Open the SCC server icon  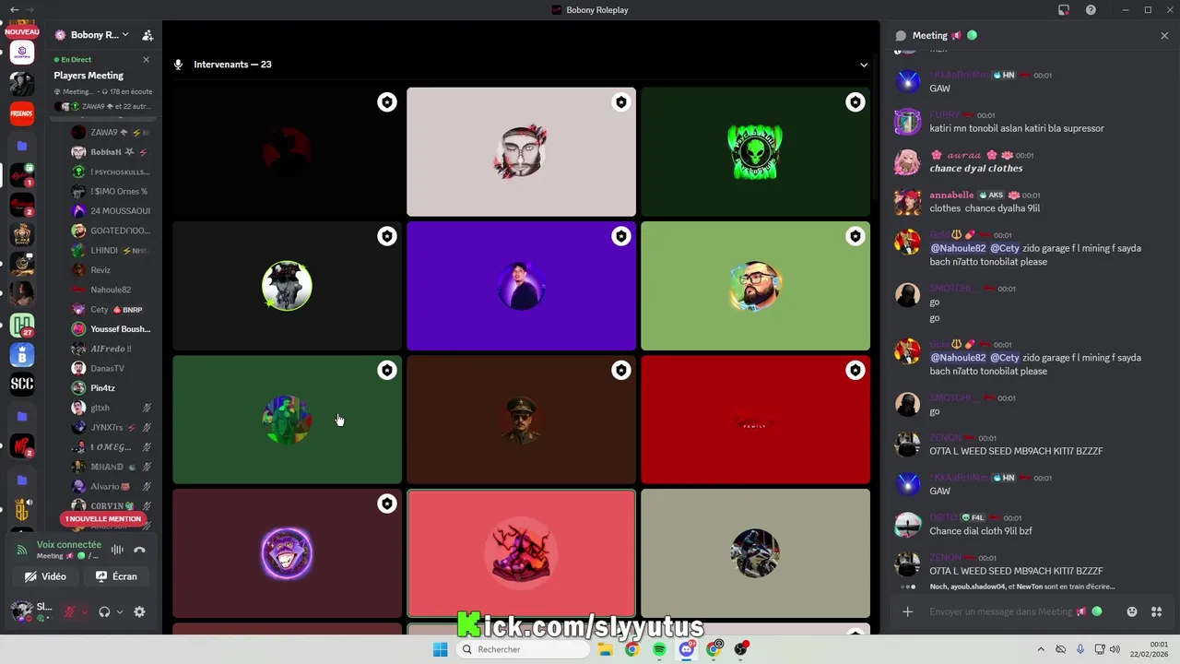click(22, 385)
